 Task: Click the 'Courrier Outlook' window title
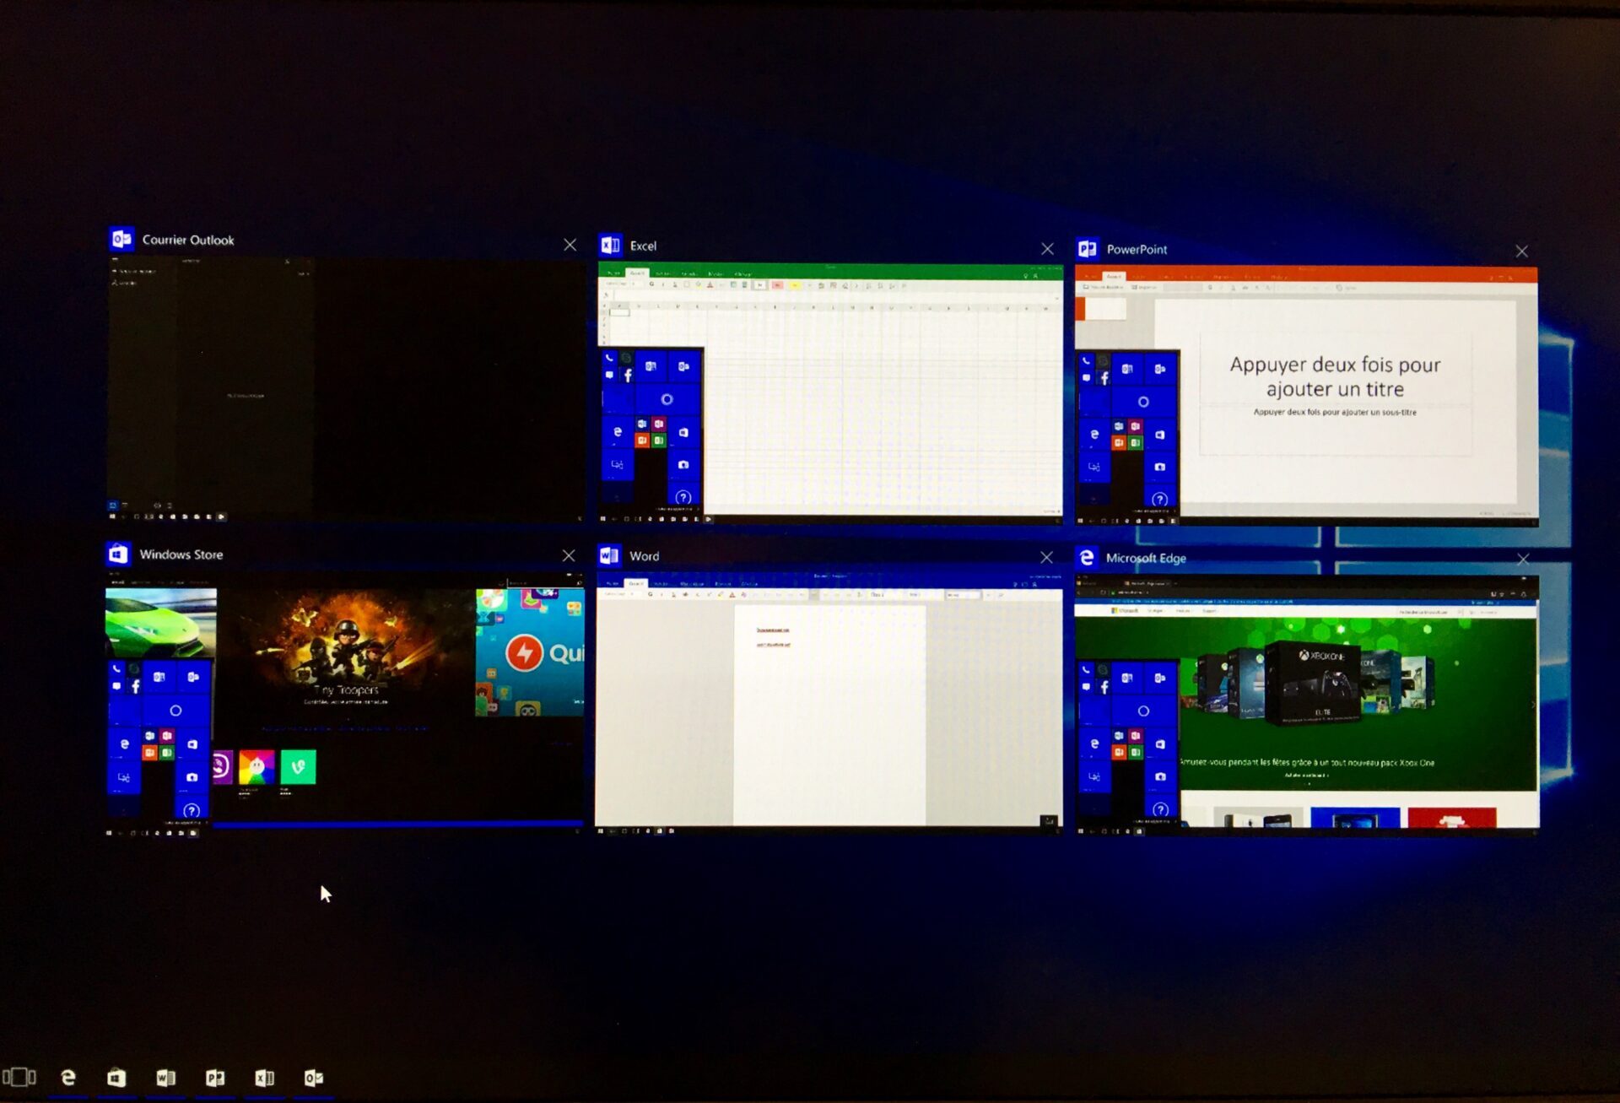[x=188, y=240]
